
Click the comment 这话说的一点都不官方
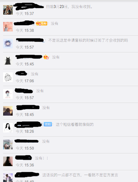point(80,175)
